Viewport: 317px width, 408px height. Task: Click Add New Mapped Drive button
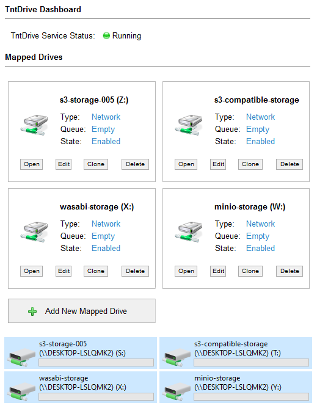(82, 311)
